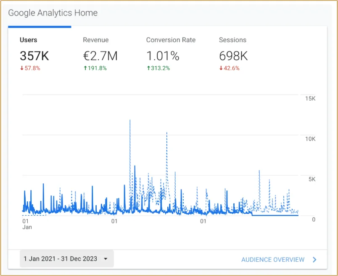Click the 313.2% increase indicator

(x=158, y=68)
